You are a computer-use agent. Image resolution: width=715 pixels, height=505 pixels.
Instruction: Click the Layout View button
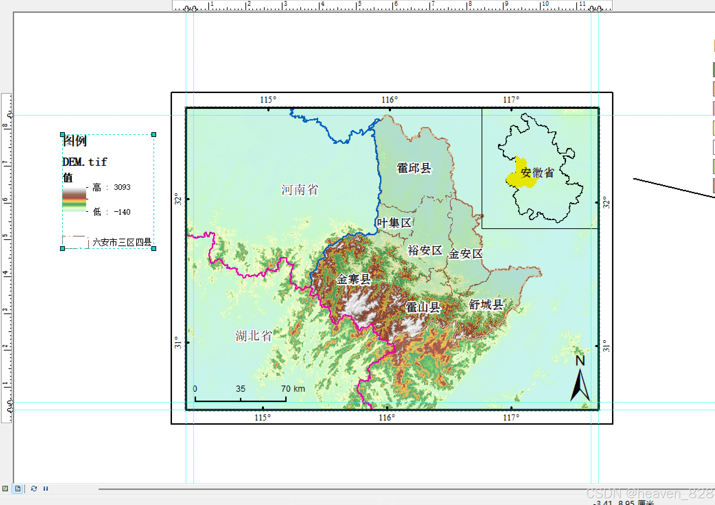[18, 489]
